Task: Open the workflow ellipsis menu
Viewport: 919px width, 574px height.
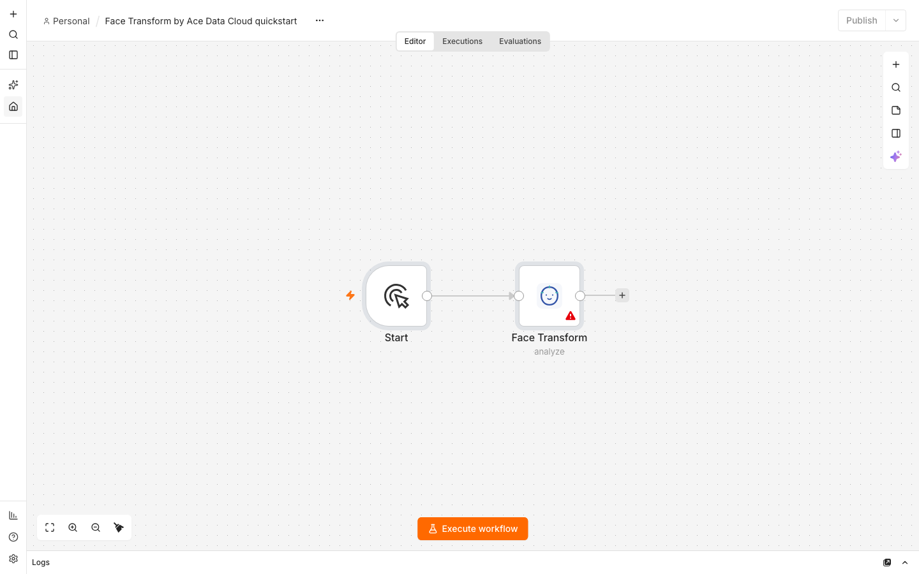Action: coord(320,20)
